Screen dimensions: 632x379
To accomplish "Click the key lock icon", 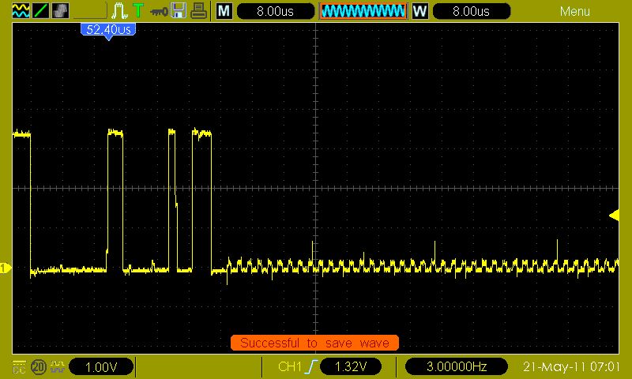I will click(159, 11).
